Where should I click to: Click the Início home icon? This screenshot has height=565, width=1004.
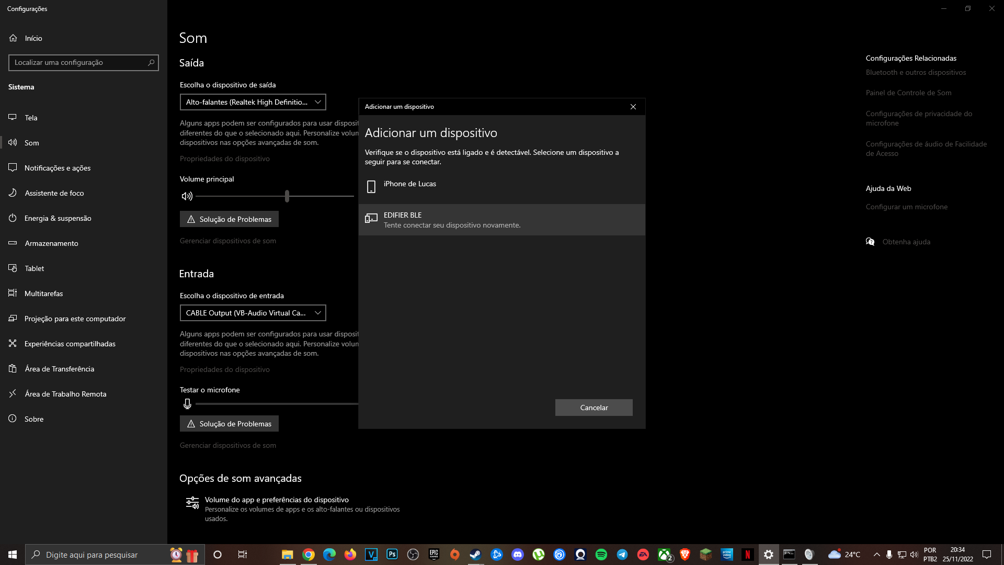tap(13, 38)
